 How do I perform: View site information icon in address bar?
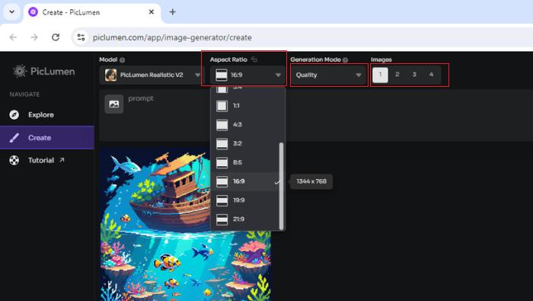81,37
